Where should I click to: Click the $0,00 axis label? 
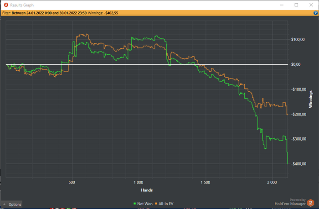point(296,64)
